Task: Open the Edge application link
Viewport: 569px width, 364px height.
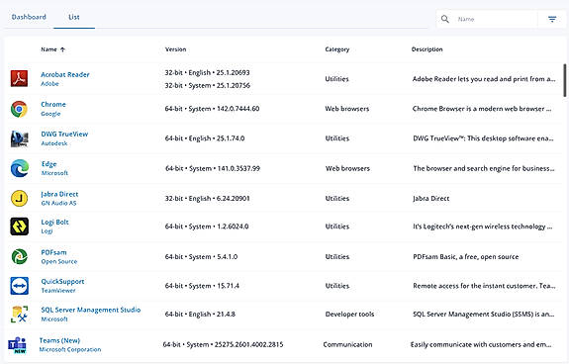Action: coord(49,164)
